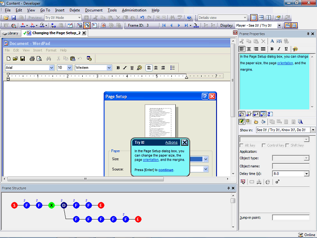Click the WordPad new document icon
The image size is (317, 238).
click(x=8, y=59)
